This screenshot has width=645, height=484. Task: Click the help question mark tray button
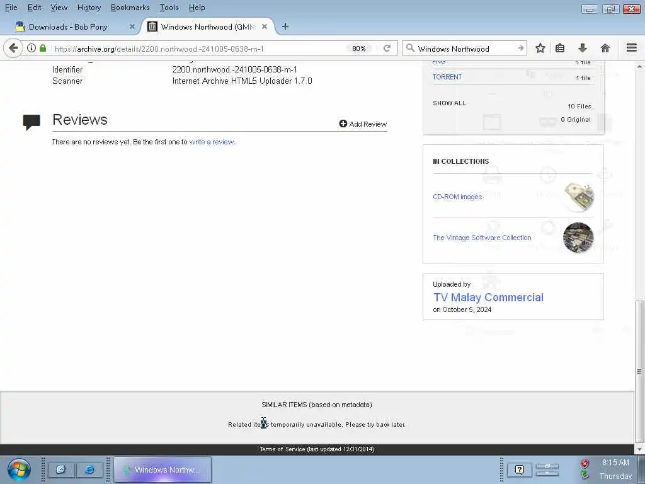[519, 470]
